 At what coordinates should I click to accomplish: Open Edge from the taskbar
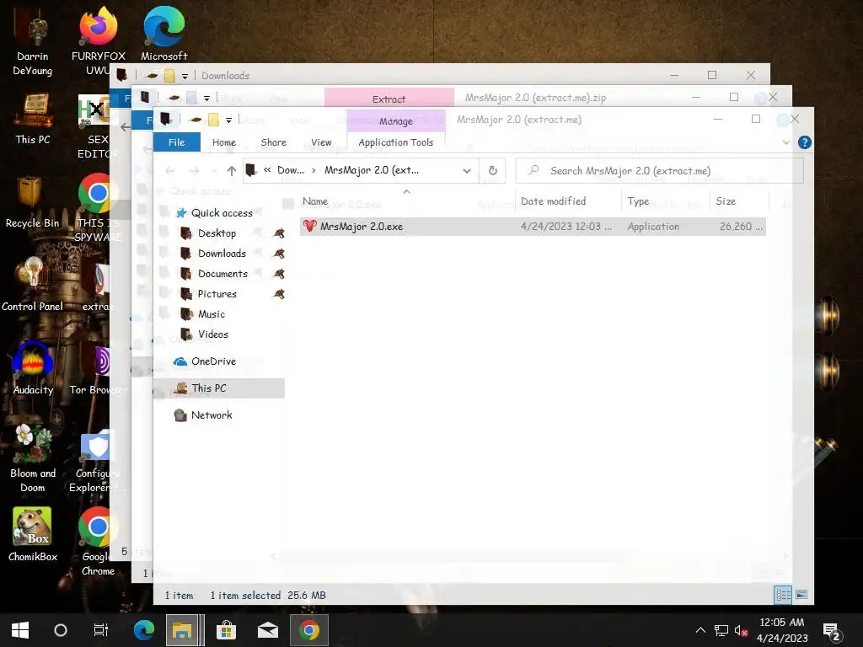tap(144, 630)
